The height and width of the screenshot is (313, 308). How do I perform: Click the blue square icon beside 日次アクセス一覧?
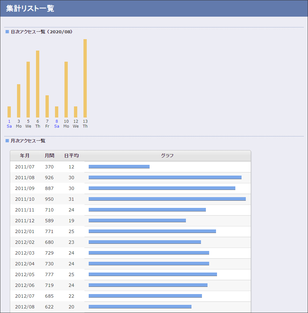click(7, 32)
